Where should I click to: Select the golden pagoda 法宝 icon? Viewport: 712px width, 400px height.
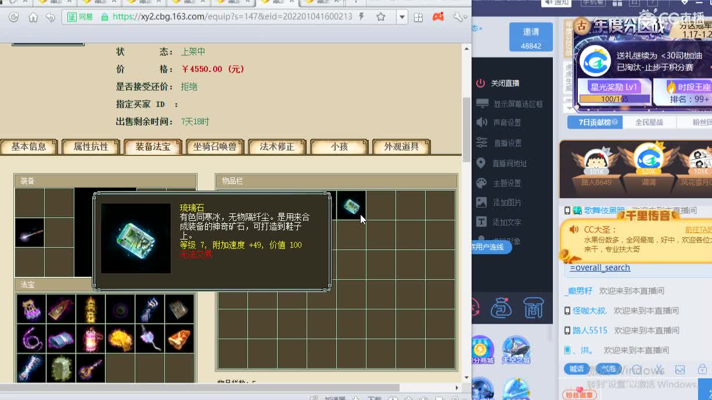click(91, 309)
